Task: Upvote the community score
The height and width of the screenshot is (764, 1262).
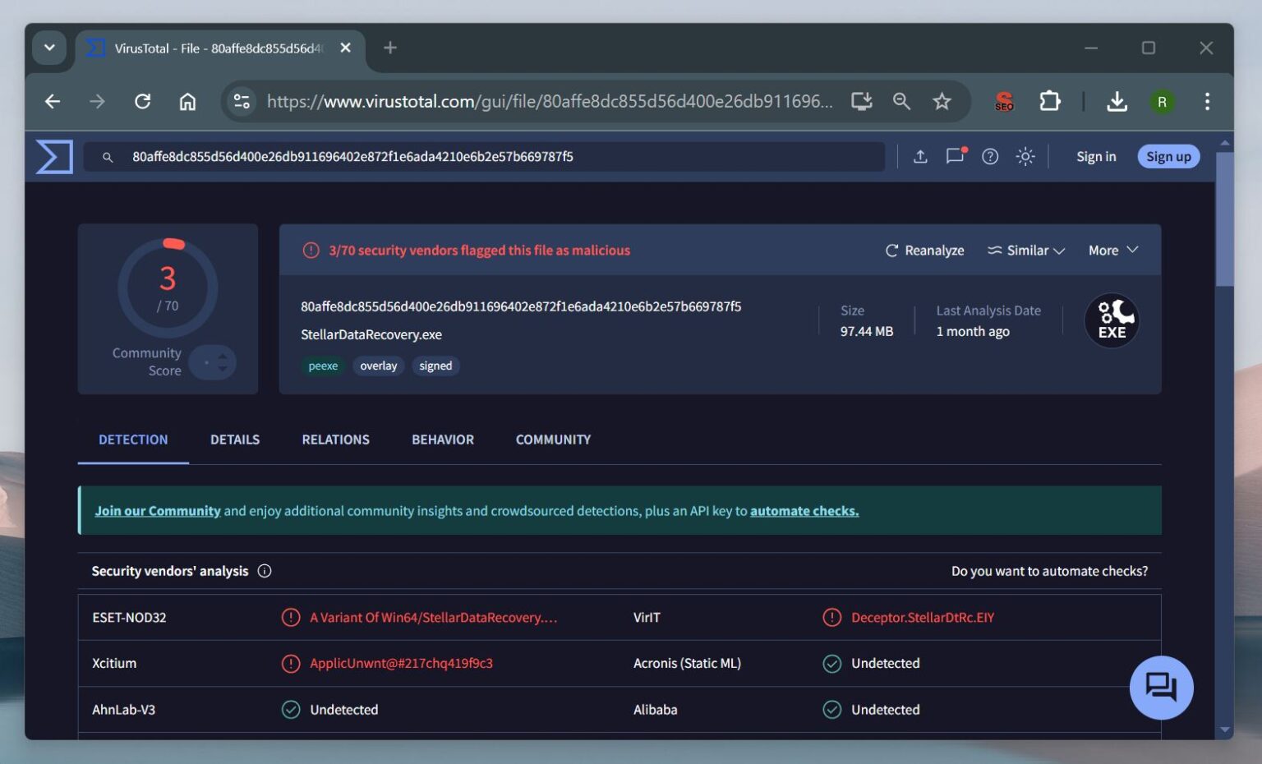Action: (223, 357)
